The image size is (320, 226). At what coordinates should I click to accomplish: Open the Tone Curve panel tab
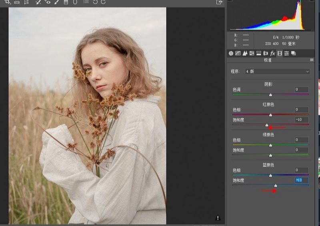pyautogui.click(x=238, y=54)
